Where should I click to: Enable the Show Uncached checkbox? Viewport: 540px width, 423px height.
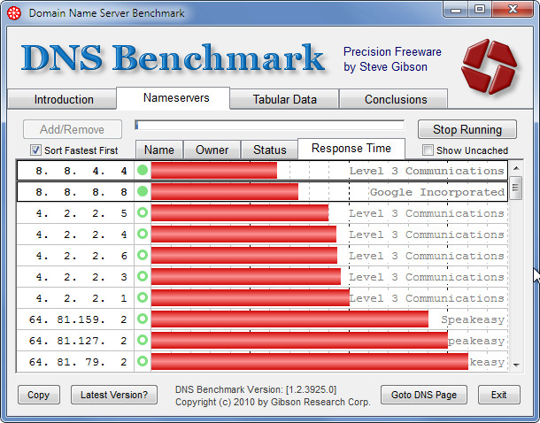[x=428, y=150]
